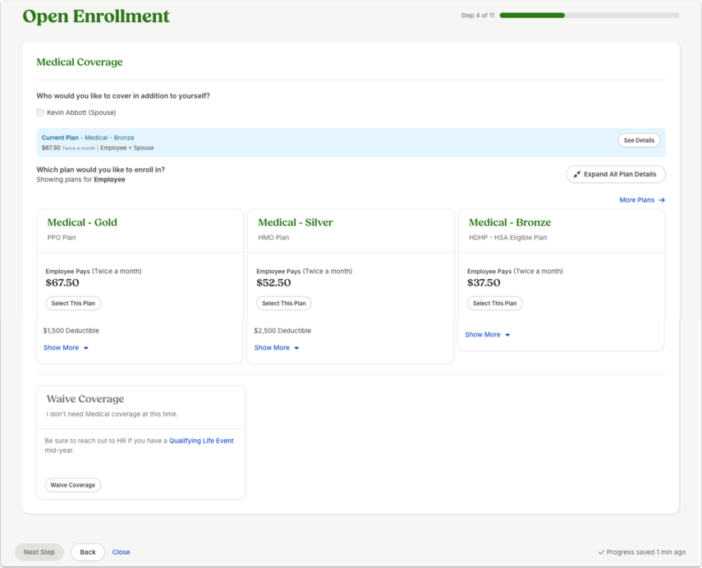Expand Show More for Medical - Gold

(66, 348)
